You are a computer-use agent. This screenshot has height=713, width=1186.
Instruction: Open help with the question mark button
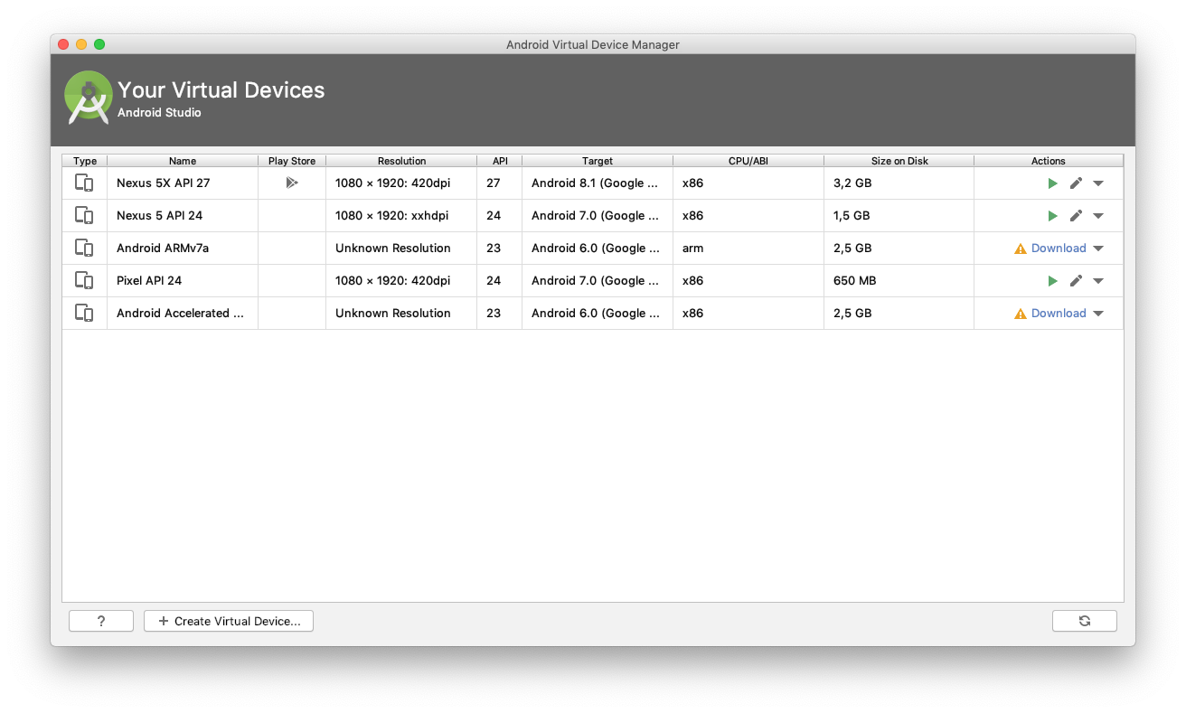coord(101,621)
